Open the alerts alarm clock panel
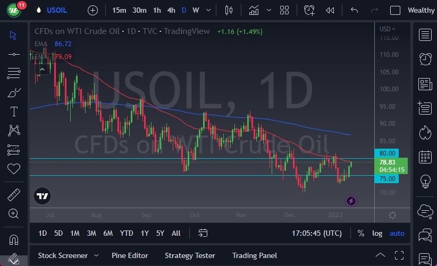Screen dimensions: 437x266 (x=425, y=59)
